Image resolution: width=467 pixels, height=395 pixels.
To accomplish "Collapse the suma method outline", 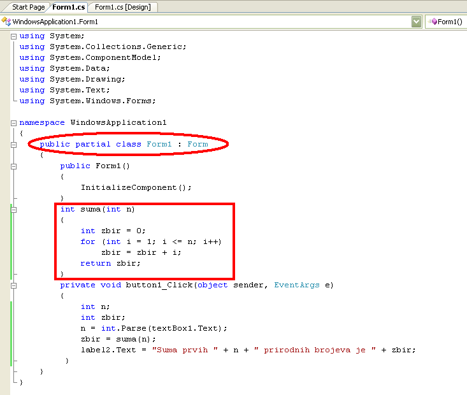I will coord(14,210).
